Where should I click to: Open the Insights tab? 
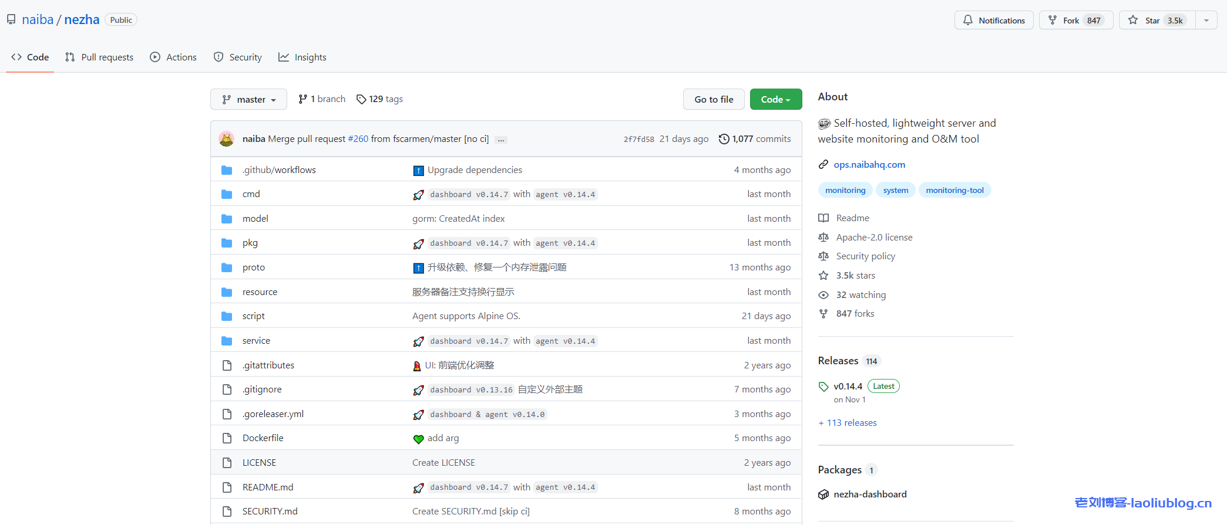click(302, 57)
